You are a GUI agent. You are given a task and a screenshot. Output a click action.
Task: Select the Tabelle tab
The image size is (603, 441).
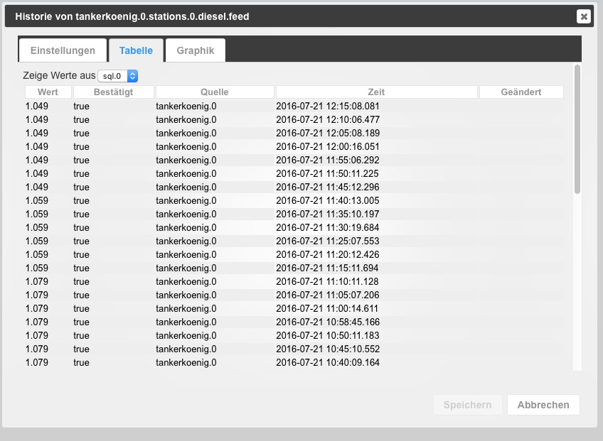click(136, 50)
